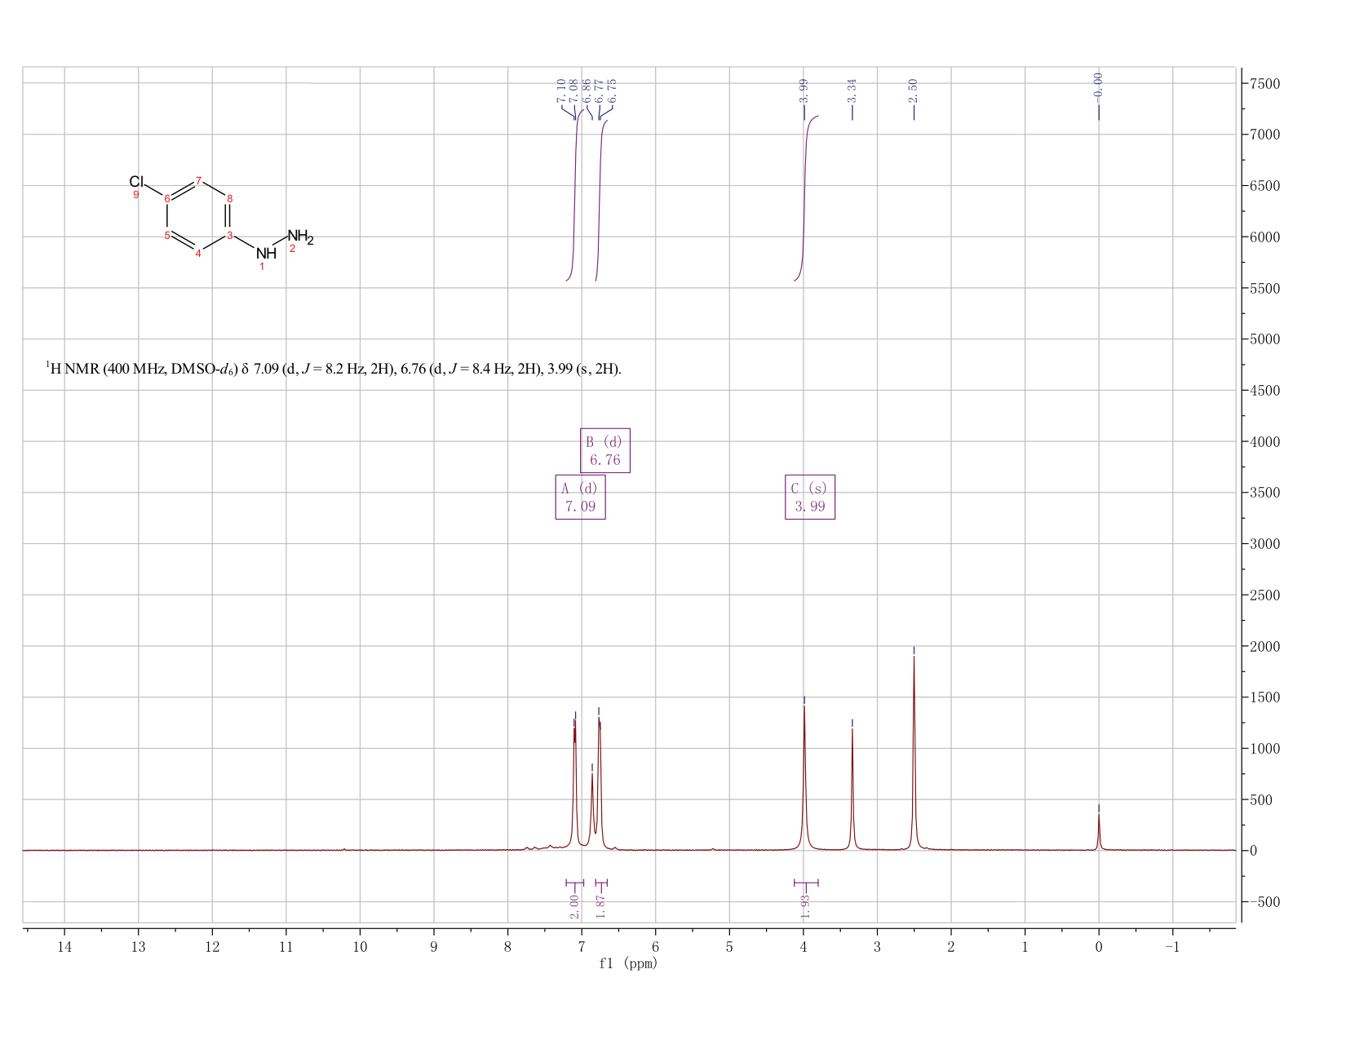Select multiplet box B (d) 6.76
Image resolution: width=1346 pixels, height=1040 pixels.
click(604, 450)
